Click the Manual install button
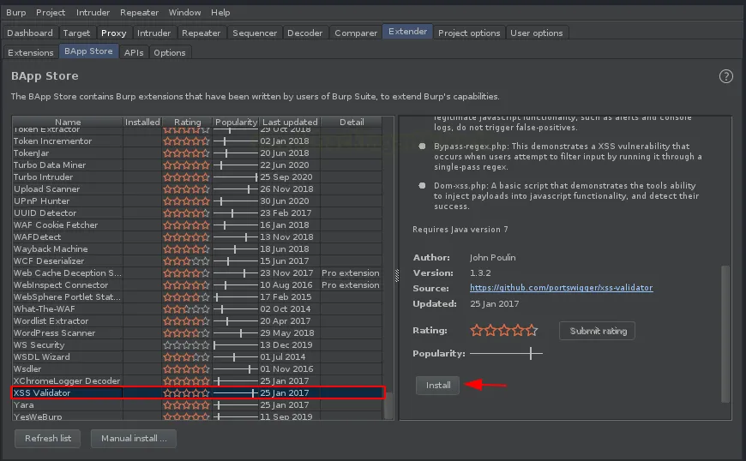 point(134,438)
